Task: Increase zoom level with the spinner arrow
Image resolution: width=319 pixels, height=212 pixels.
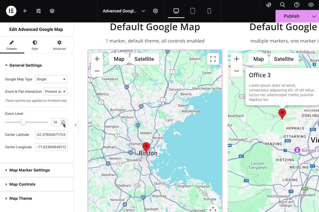Action: click(x=63, y=121)
